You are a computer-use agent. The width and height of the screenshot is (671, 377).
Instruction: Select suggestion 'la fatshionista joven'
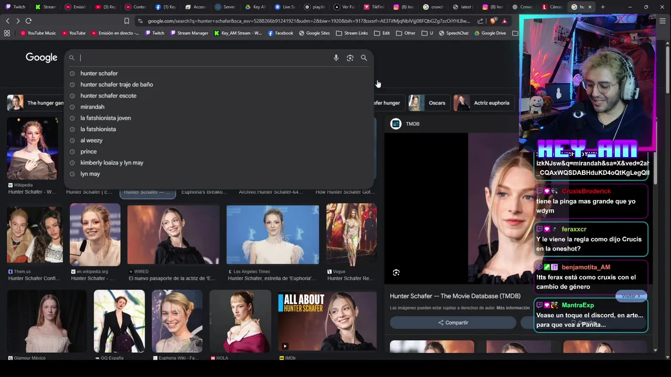[x=219, y=118]
